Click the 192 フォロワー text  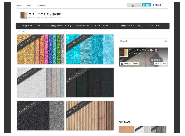coord(134,53)
